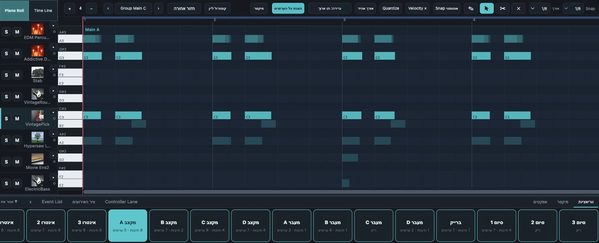Click the חזור אחורה button
Screen dimensions: 599x243
pos(184,8)
